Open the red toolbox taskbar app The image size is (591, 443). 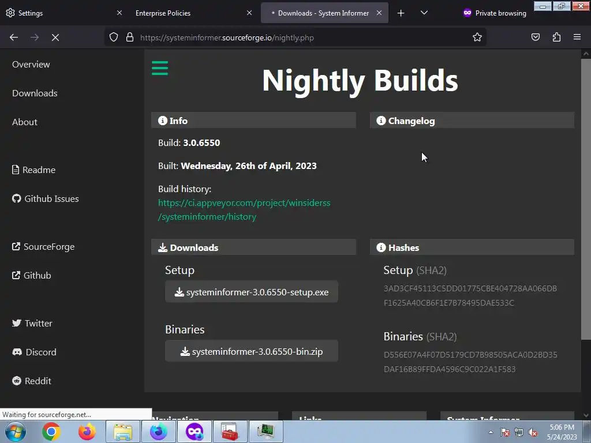[230, 431]
